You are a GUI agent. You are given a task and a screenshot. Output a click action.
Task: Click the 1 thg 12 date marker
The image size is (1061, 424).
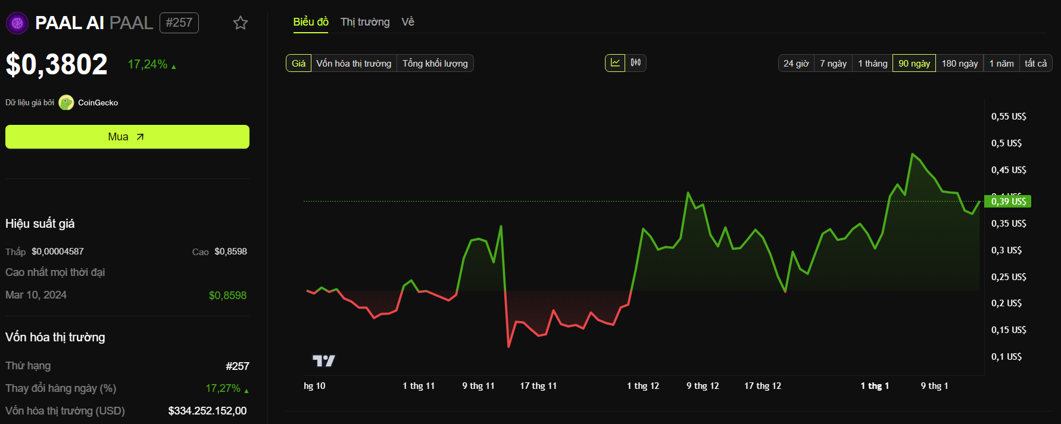coord(643,386)
